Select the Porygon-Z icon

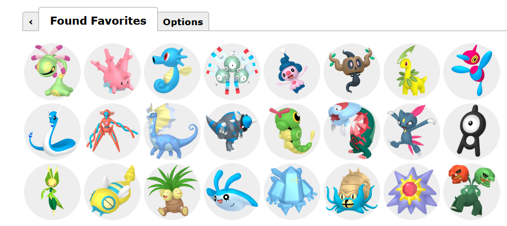tap(471, 72)
